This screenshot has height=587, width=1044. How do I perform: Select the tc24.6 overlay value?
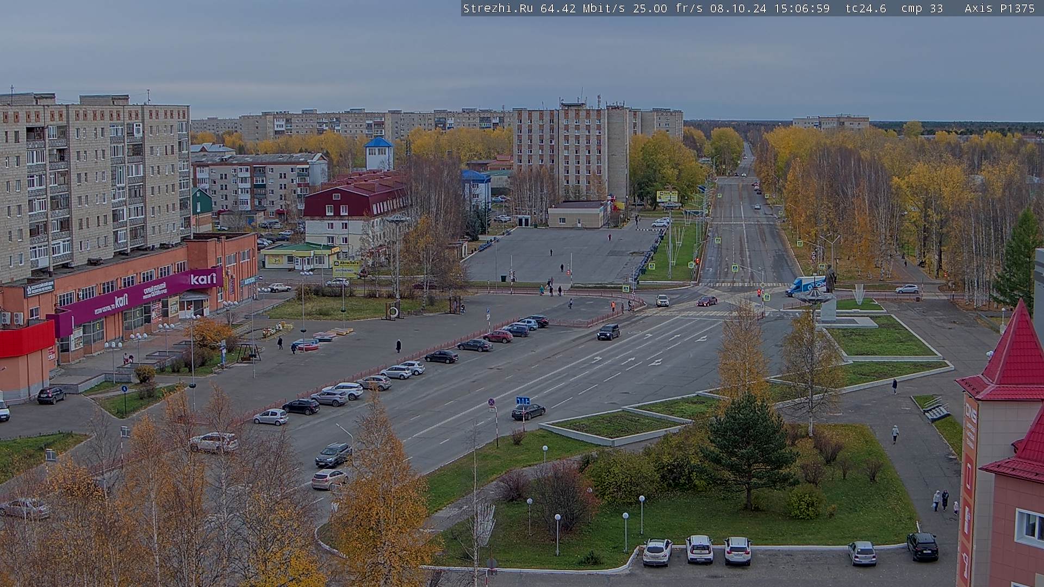coord(866,9)
